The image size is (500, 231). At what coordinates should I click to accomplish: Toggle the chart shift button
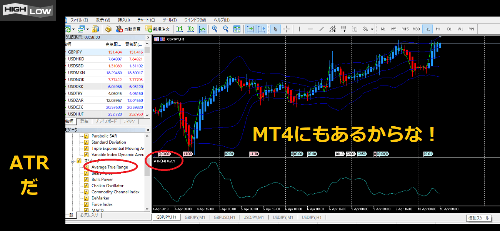262,29
